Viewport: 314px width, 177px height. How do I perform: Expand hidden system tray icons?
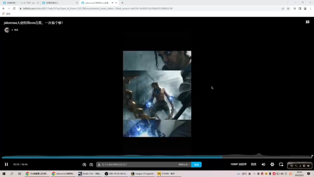[x=254, y=174]
